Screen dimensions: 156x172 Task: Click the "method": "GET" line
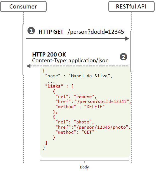(75, 132)
